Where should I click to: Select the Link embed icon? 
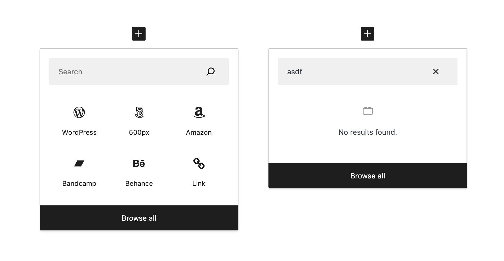199,163
